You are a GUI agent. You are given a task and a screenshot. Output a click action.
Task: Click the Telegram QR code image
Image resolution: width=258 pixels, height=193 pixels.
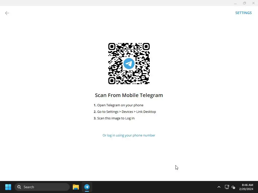point(129,64)
